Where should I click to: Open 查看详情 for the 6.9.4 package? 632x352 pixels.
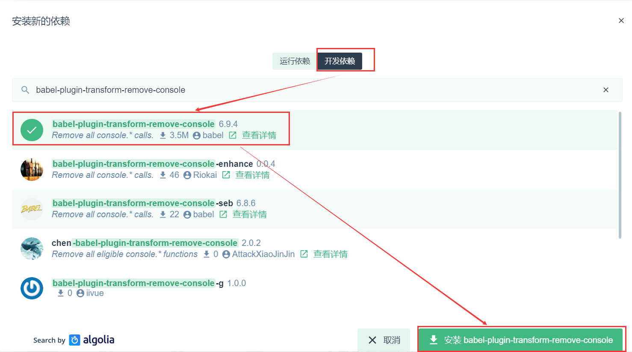tap(259, 135)
